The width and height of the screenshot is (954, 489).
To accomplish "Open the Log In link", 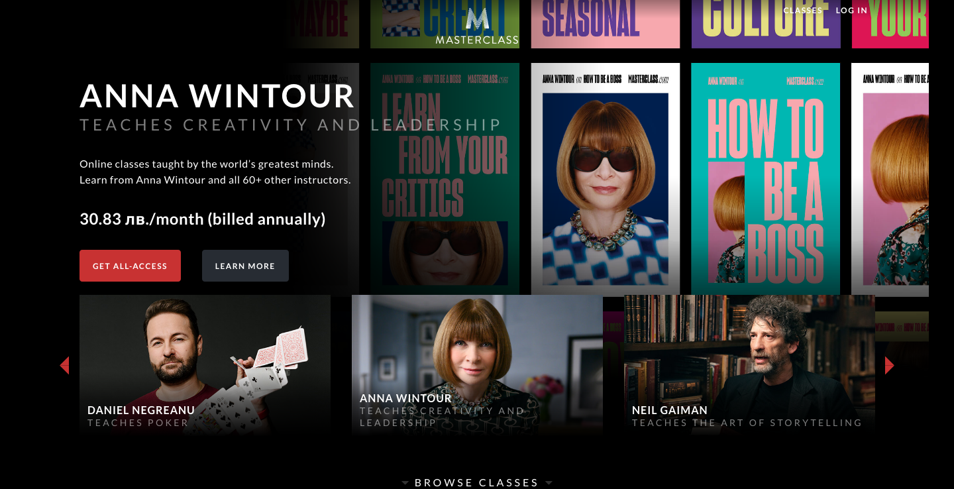I will [851, 11].
